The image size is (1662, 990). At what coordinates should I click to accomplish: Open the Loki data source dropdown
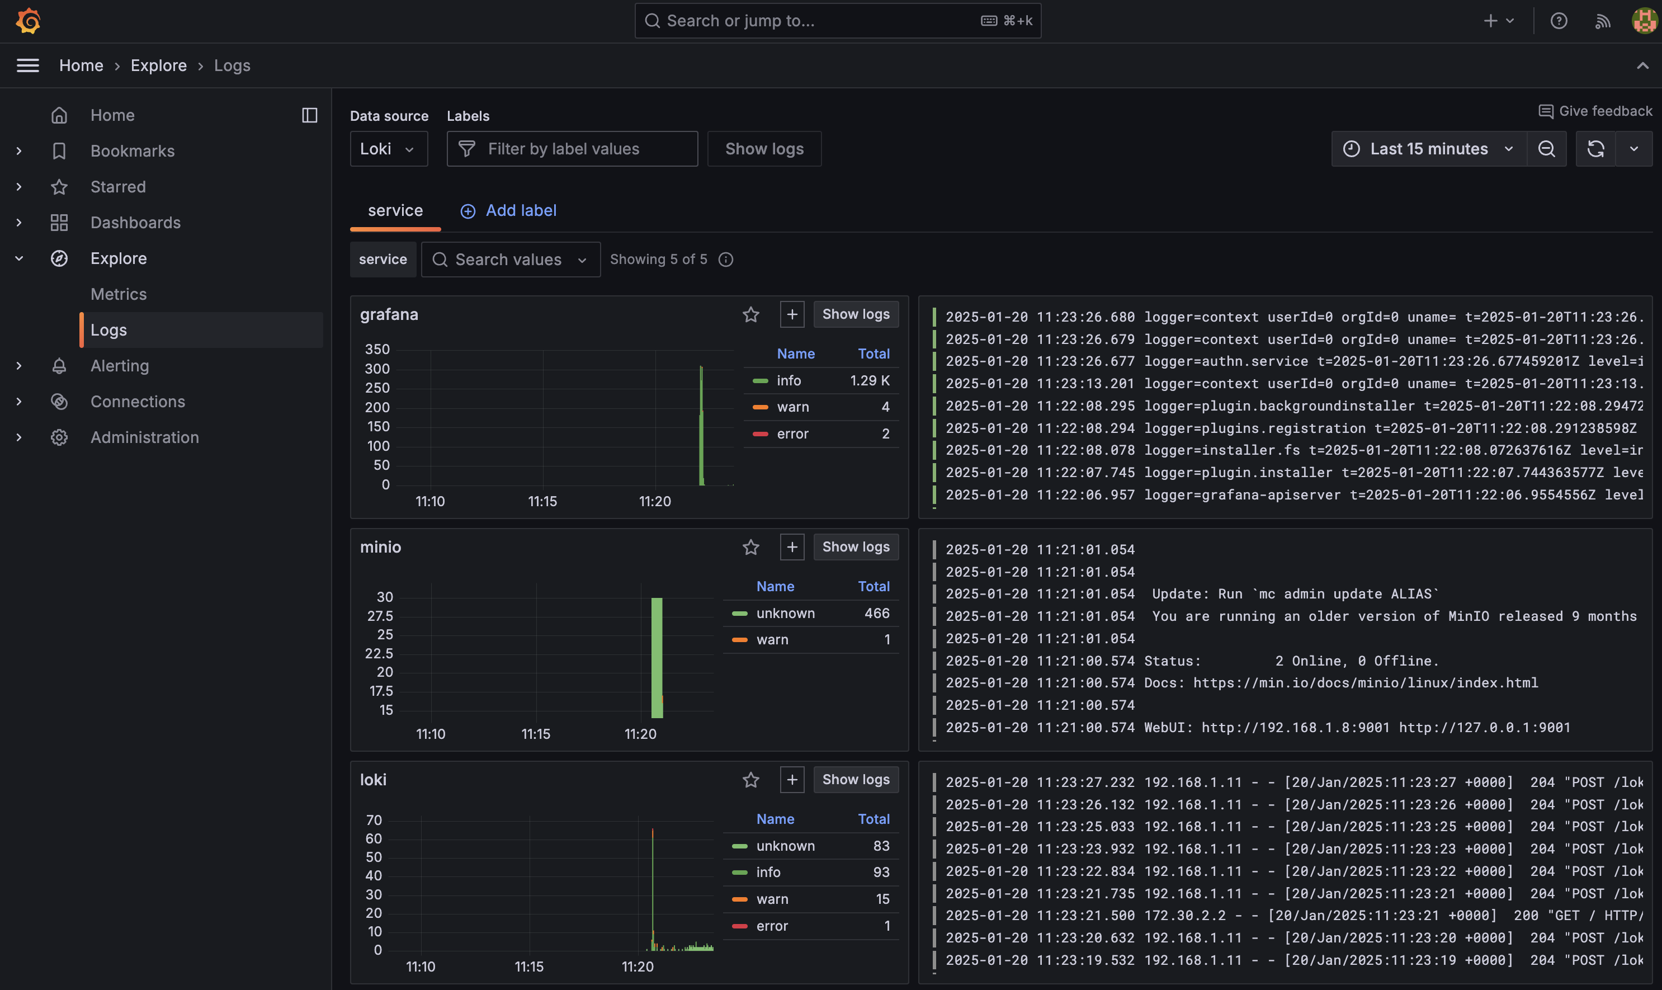(388, 149)
